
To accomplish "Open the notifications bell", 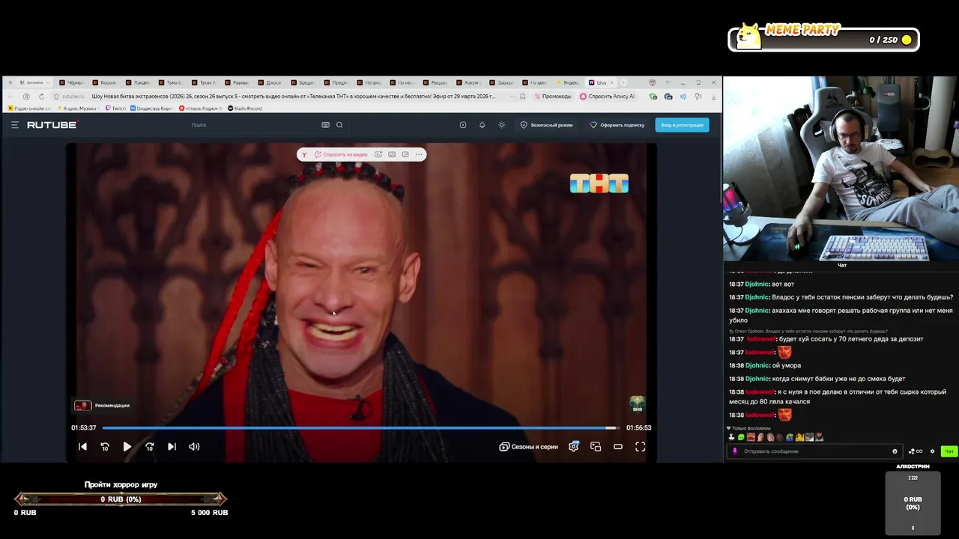I will pyautogui.click(x=482, y=125).
